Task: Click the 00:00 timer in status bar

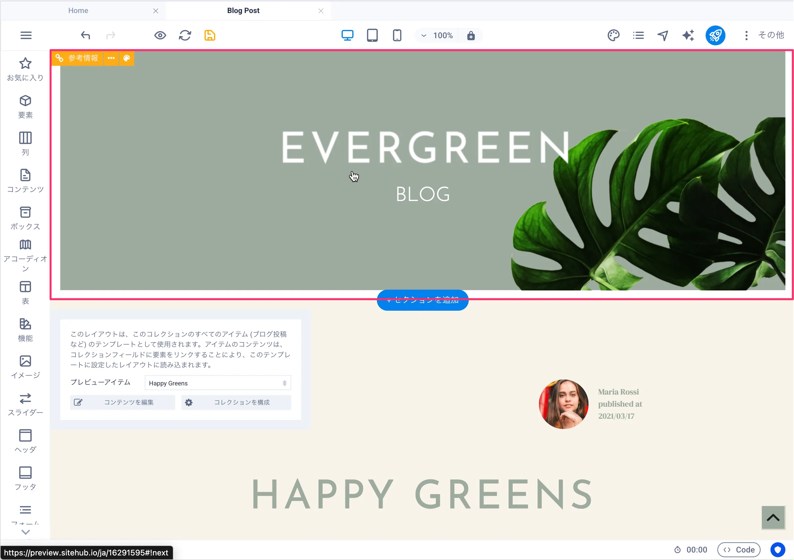Action: pyautogui.click(x=691, y=550)
